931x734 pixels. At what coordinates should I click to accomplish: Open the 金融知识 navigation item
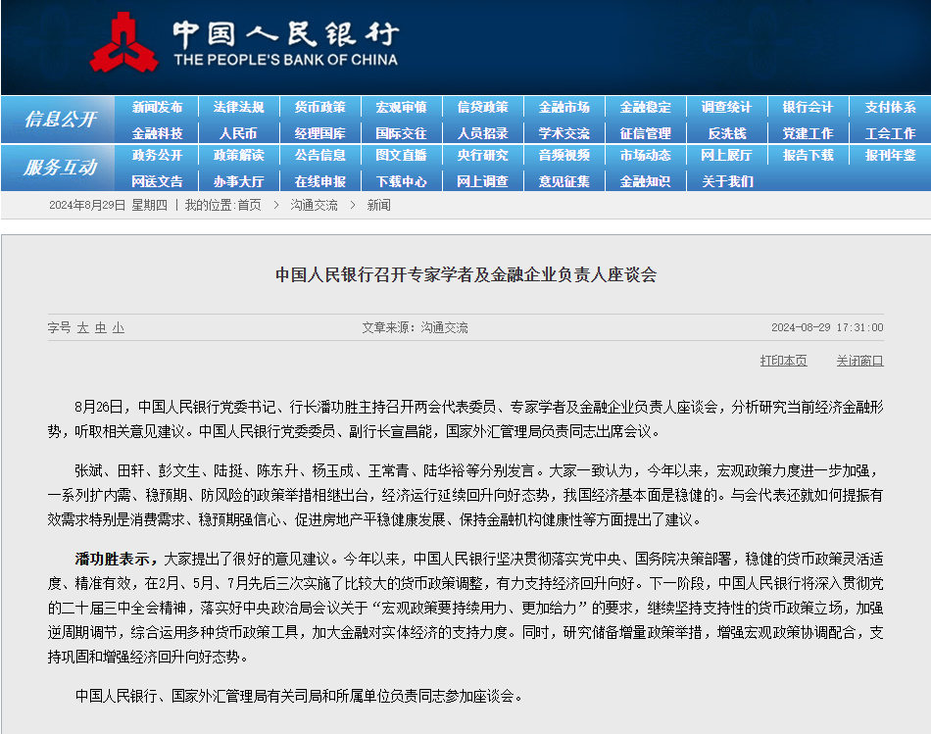pyautogui.click(x=646, y=179)
